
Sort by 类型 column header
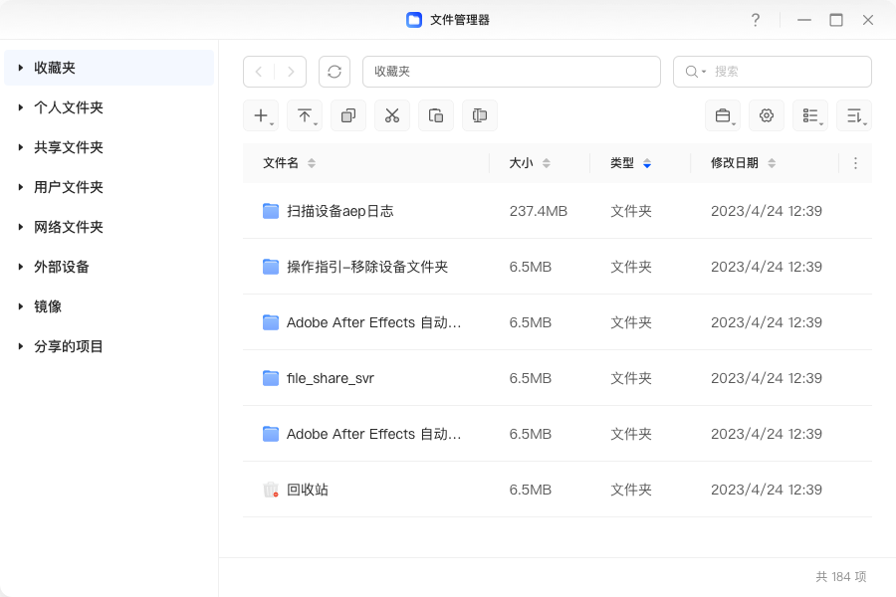pyautogui.click(x=631, y=163)
